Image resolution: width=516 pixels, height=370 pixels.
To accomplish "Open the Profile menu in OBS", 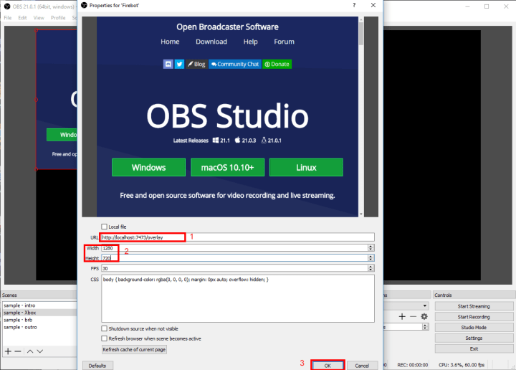I will (58, 18).
